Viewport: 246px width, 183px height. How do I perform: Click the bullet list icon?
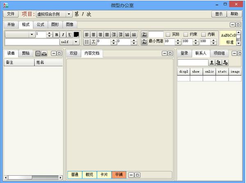pyautogui.click(x=87, y=42)
